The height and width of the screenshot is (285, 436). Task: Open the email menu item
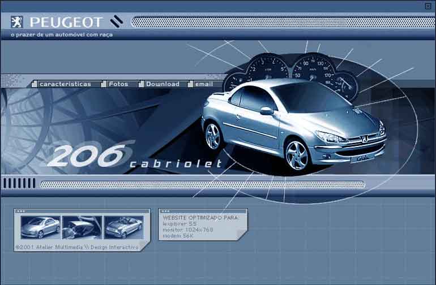pyautogui.click(x=204, y=84)
